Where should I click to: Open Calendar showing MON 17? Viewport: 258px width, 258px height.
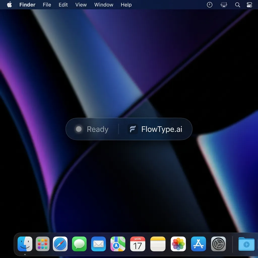tap(138, 244)
